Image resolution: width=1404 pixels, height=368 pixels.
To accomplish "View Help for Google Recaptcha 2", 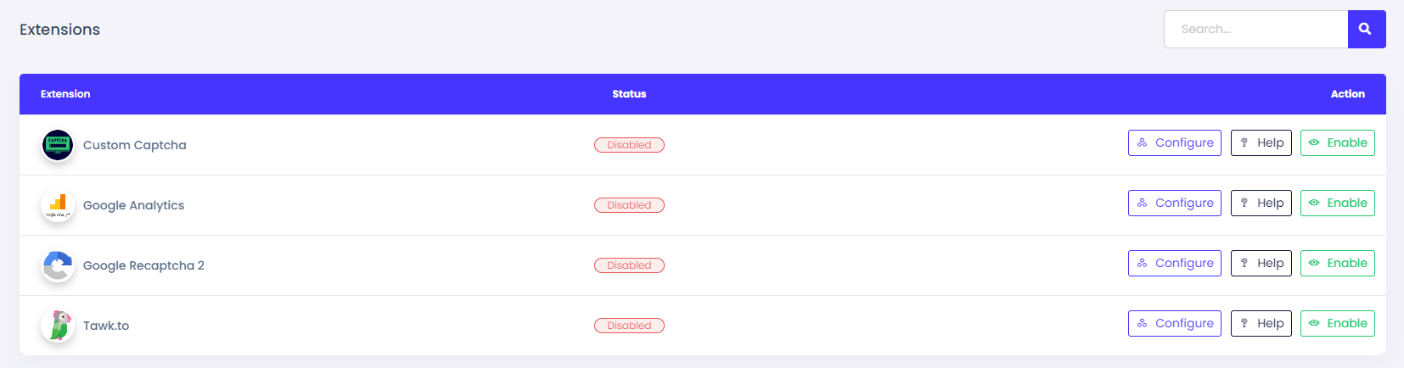I will [1261, 264].
